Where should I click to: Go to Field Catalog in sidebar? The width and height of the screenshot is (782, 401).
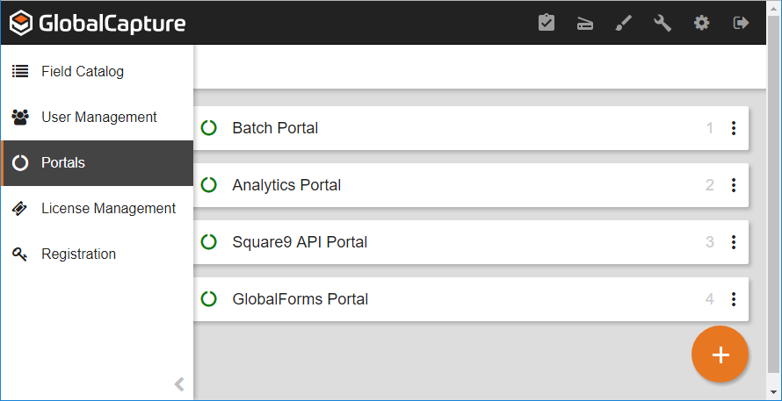coord(83,72)
